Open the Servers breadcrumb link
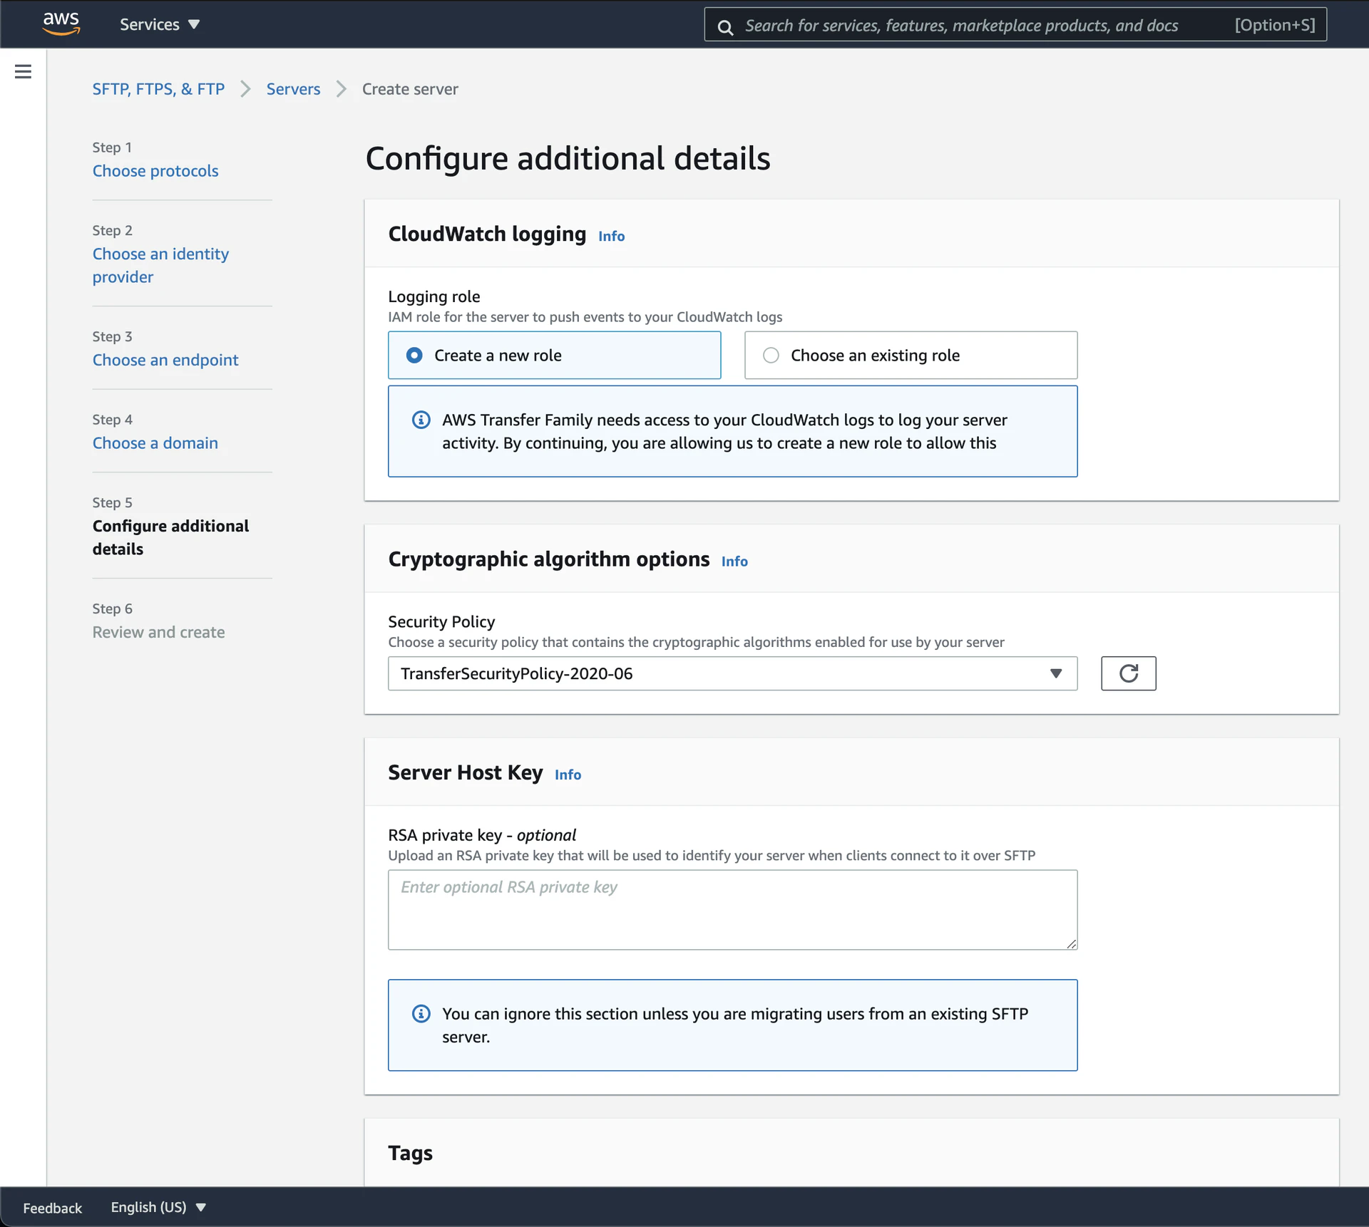This screenshot has height=1227, width=1369. [x=293, y=89]
